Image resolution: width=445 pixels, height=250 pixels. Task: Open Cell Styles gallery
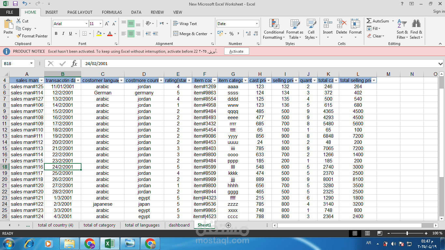coord(311,29)
